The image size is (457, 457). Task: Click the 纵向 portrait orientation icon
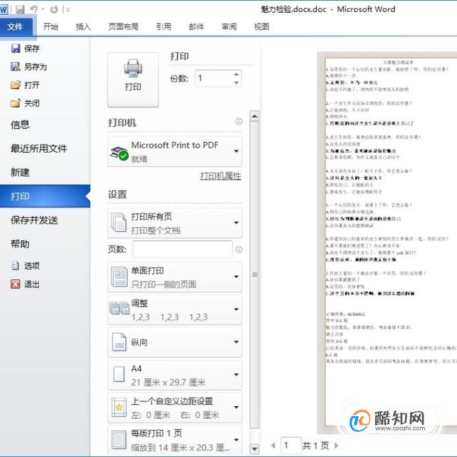119,342
